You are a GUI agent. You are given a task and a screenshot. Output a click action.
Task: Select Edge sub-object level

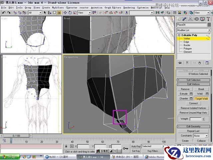click(186, 42)
